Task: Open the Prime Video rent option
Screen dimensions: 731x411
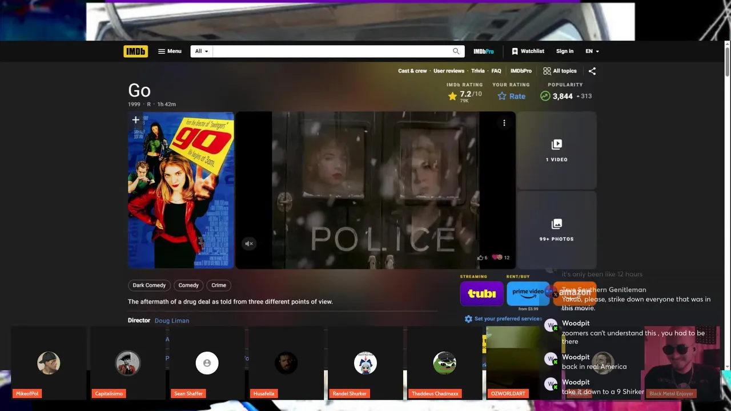Action: click(528, 294)
